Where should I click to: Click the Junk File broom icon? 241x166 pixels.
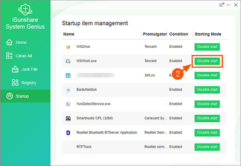point(15,69)
